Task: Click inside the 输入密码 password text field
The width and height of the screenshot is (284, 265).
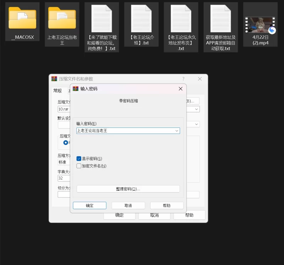Action: pos(124,131)
